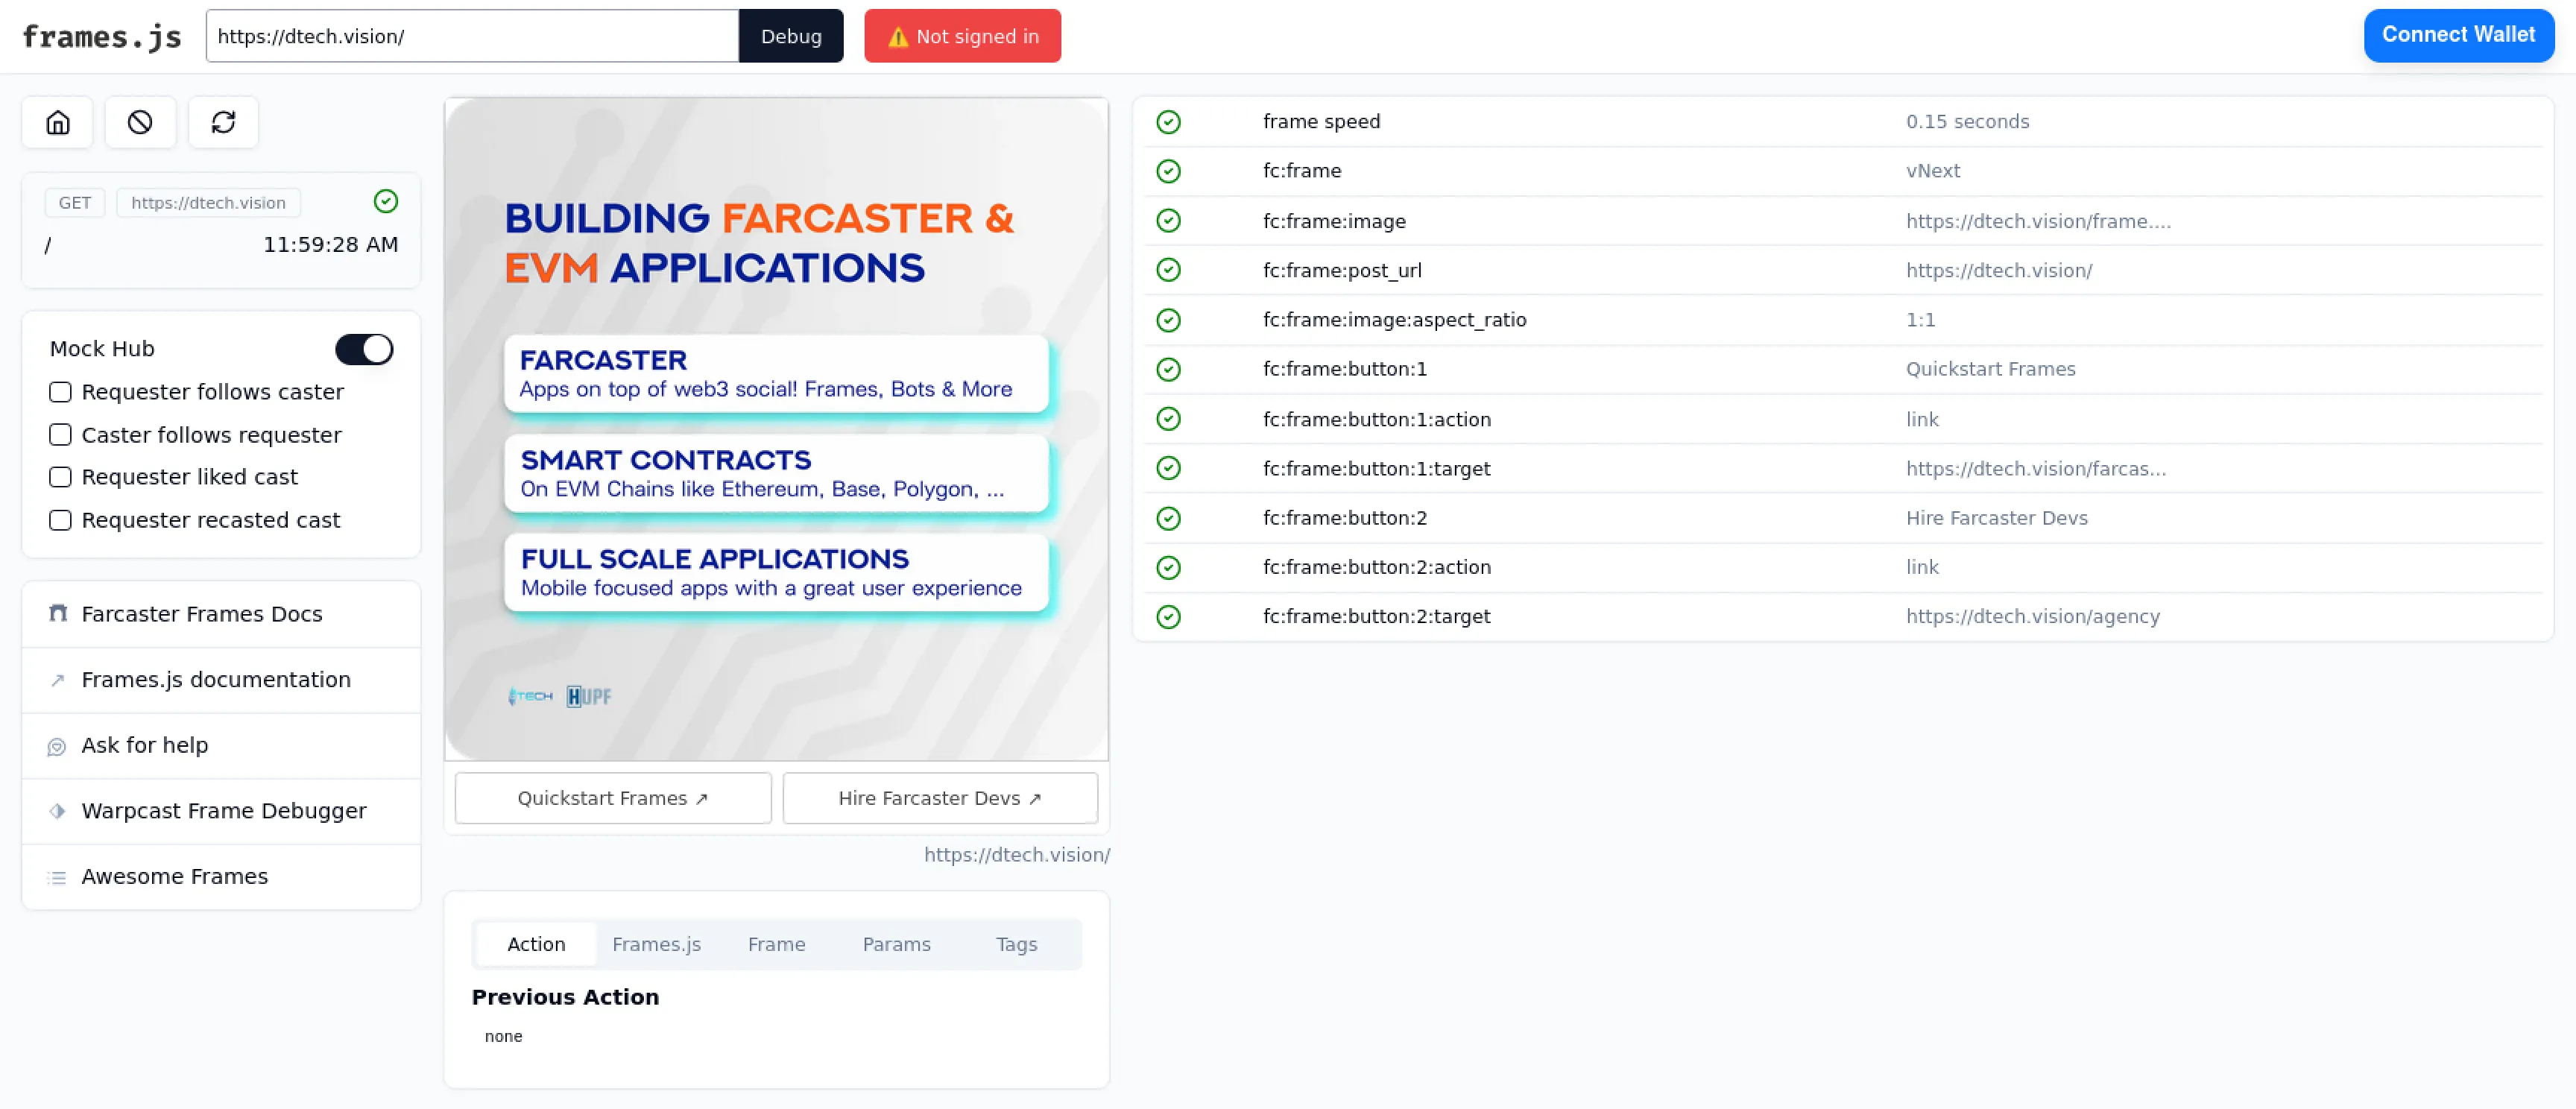Click check icon in fc:frame:button:2 row

point(1168,518)
